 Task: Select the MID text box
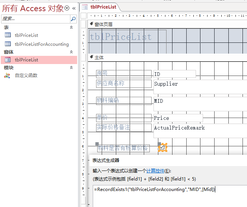tap(200, 104)
